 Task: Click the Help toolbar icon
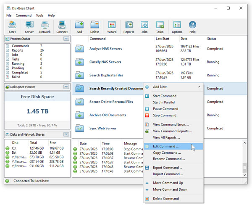pyautogui.click(x=192, y=27)
